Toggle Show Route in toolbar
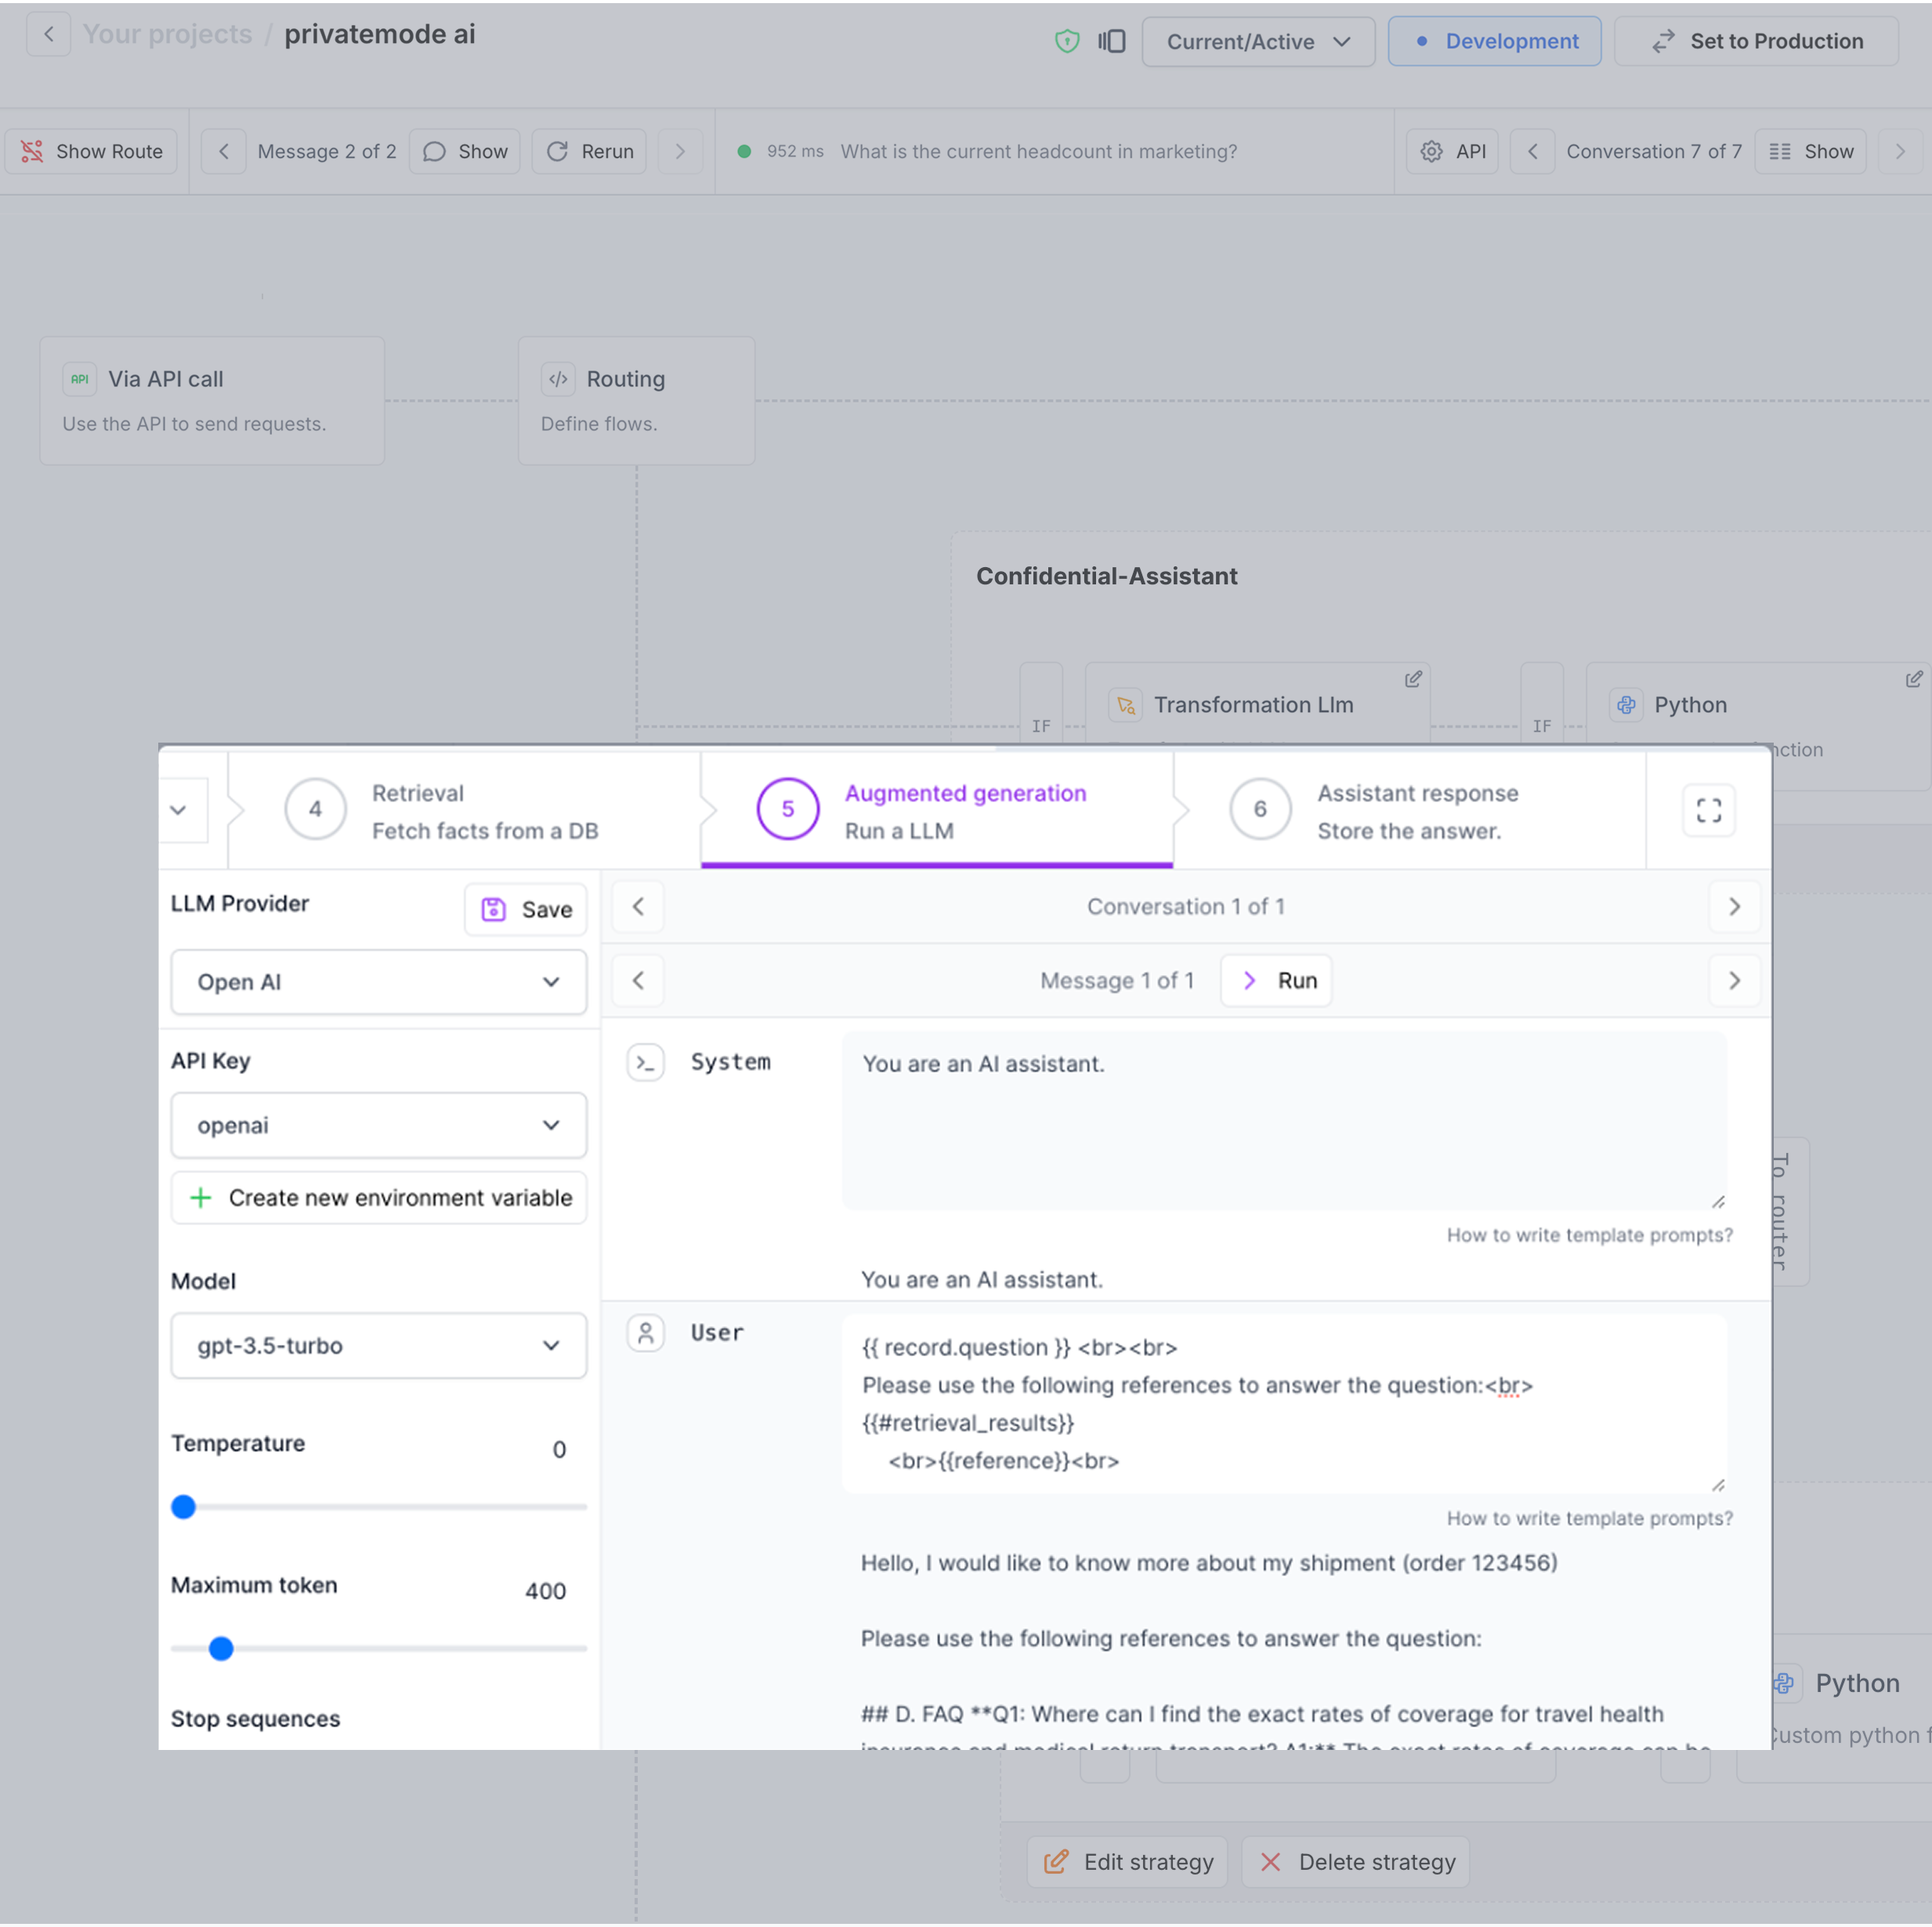Image resolution: width=1932 pixels, height=1927 pixels. 92,151
